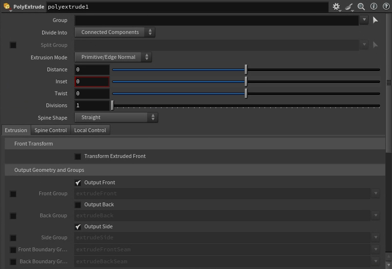392x269 pixels.
Task: Click the Spine Shape label
Action: click(x=53, y=118)
